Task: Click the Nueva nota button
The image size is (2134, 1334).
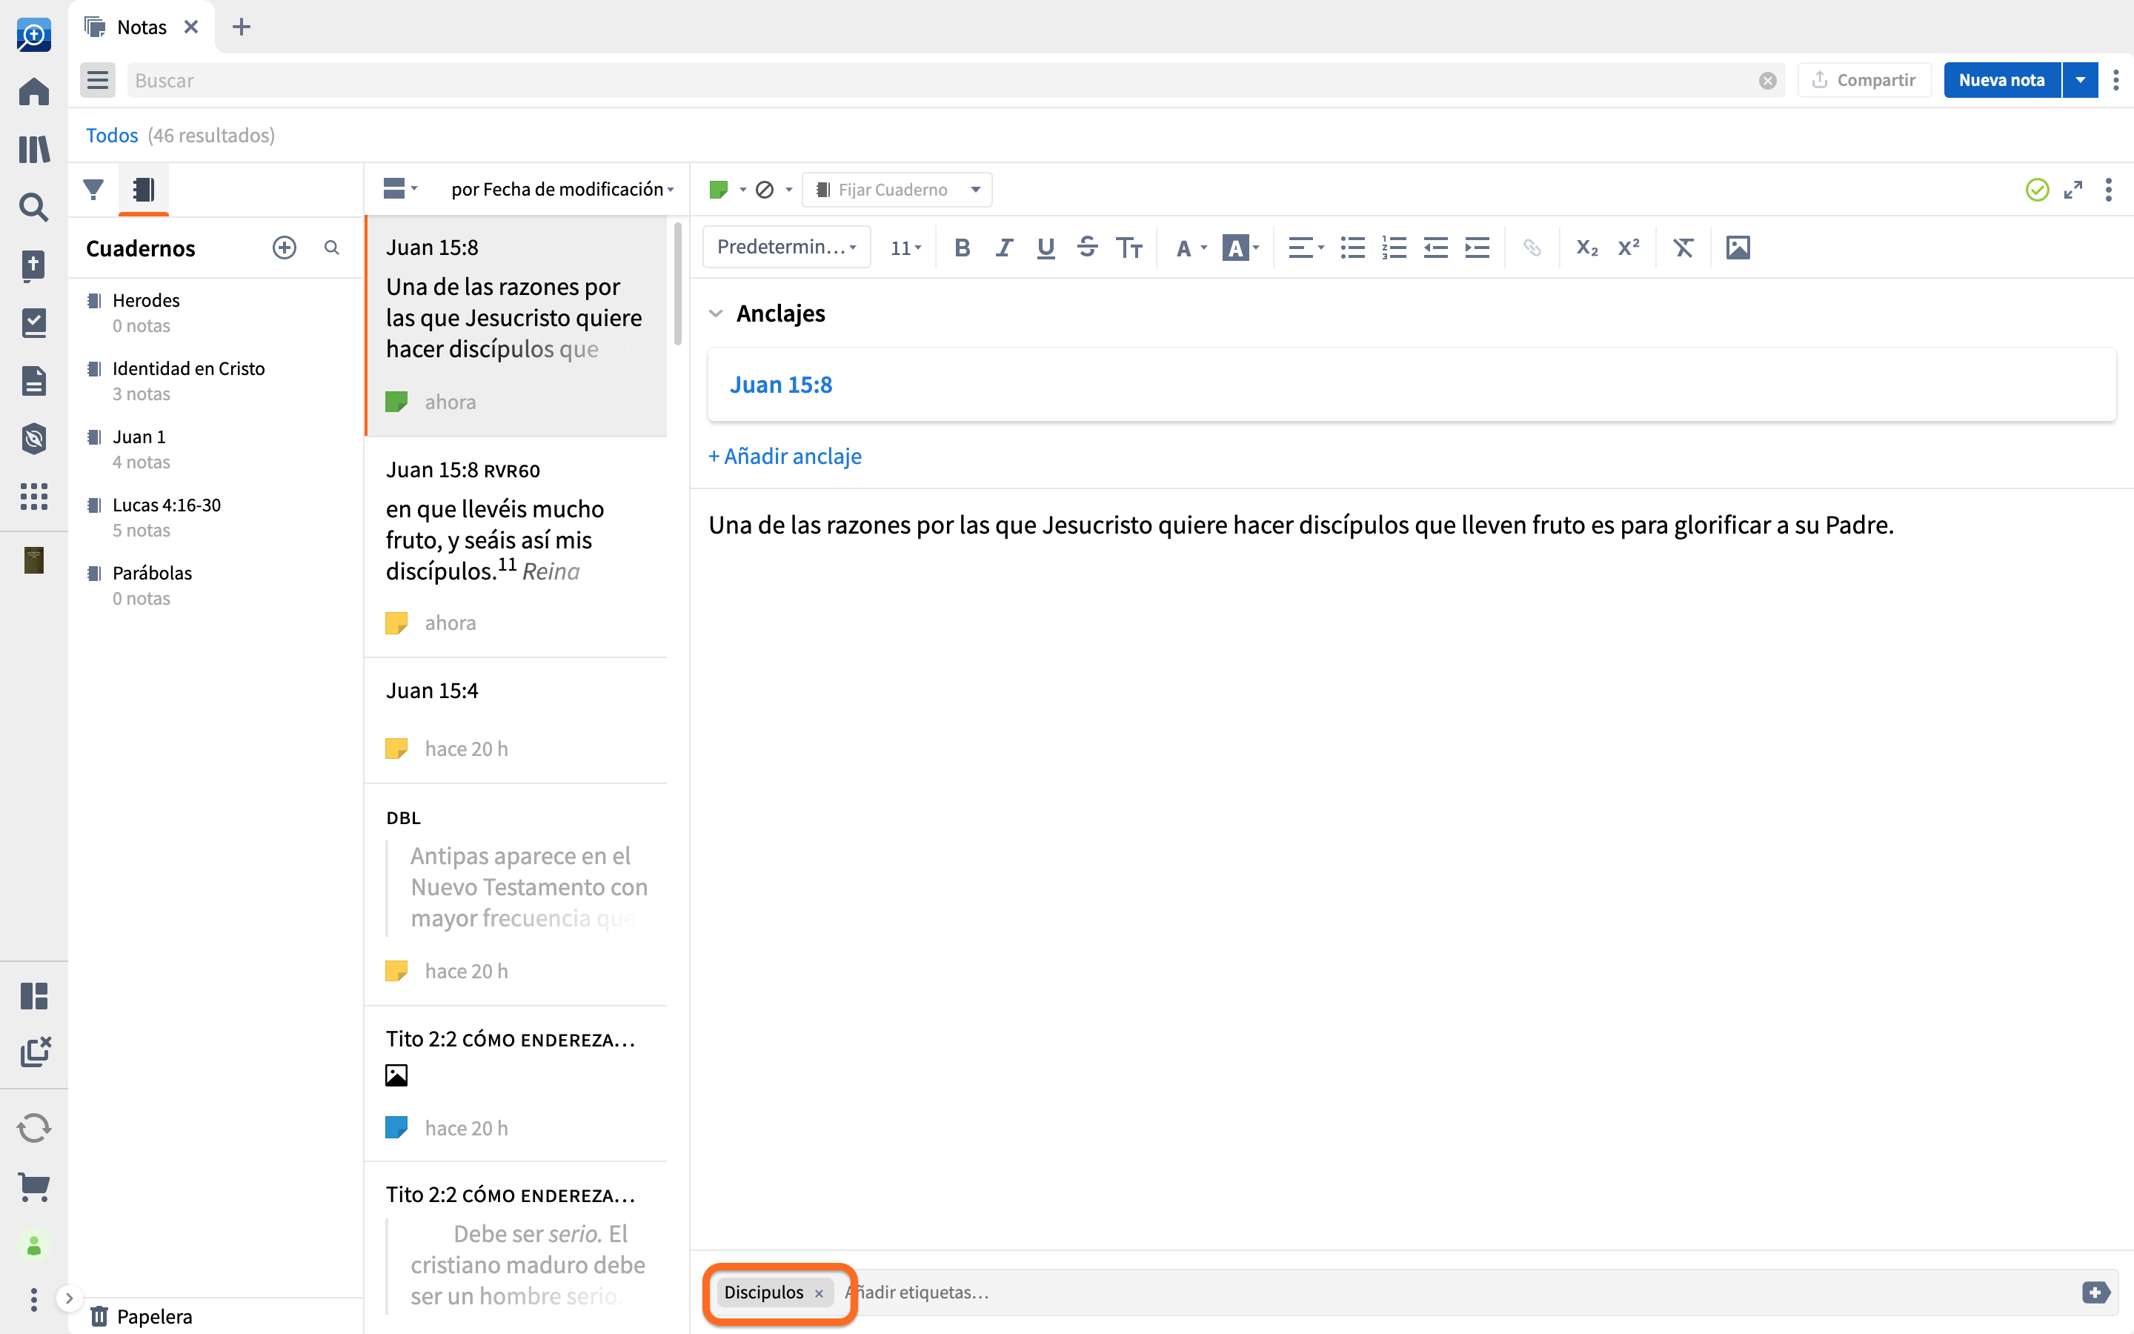Action: coord(2001,80)
